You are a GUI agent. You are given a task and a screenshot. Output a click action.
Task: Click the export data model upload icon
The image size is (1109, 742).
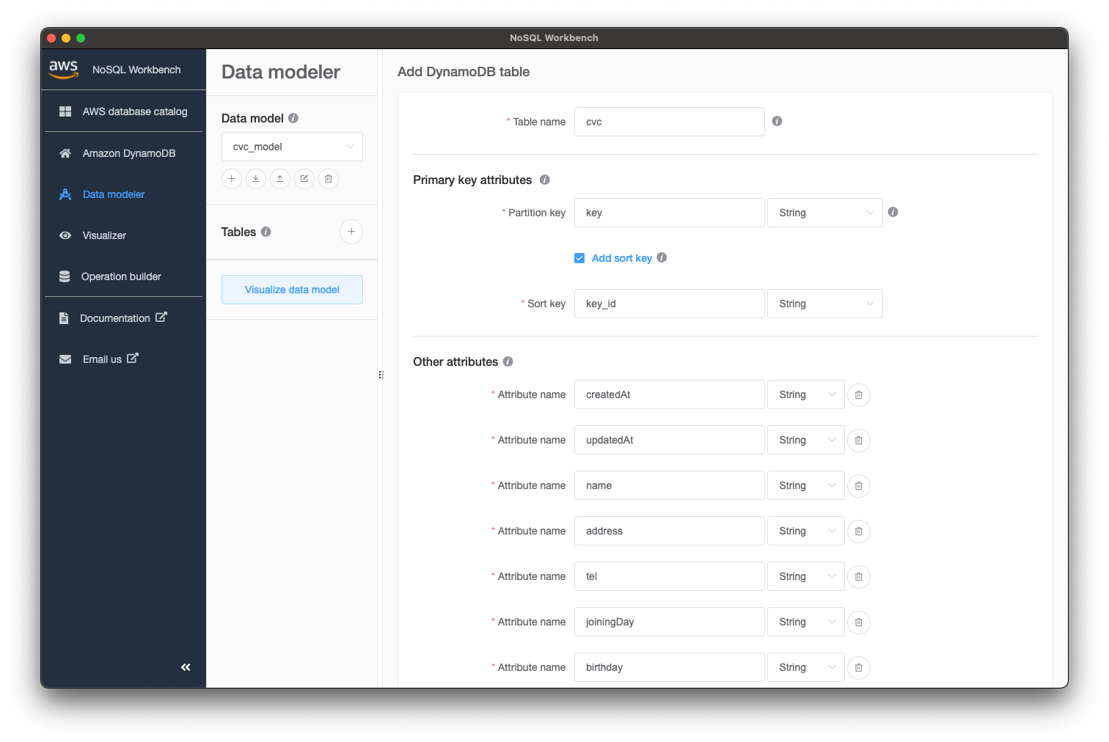pos(280,179)
